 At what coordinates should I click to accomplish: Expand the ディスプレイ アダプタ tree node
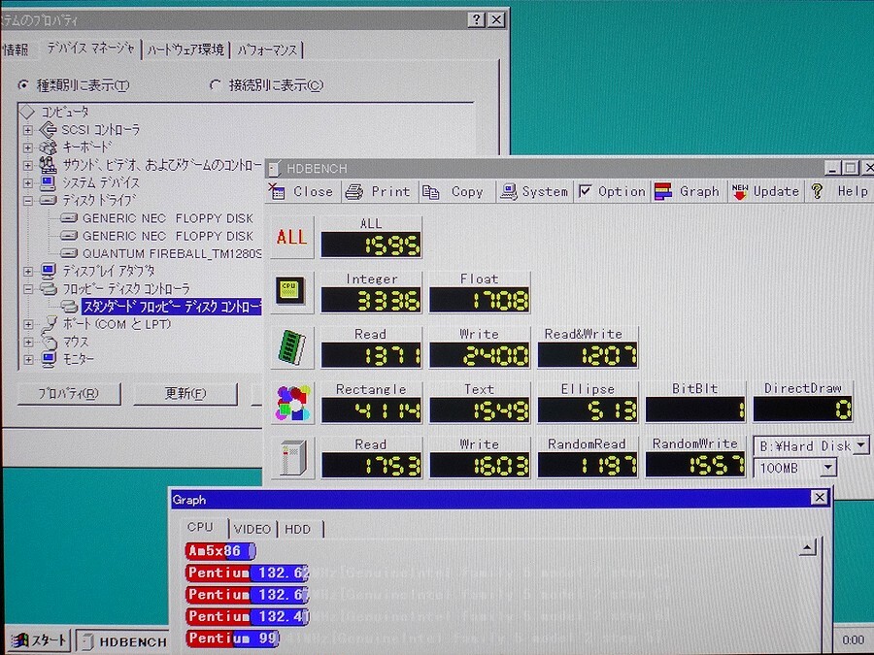pos(28,272)
